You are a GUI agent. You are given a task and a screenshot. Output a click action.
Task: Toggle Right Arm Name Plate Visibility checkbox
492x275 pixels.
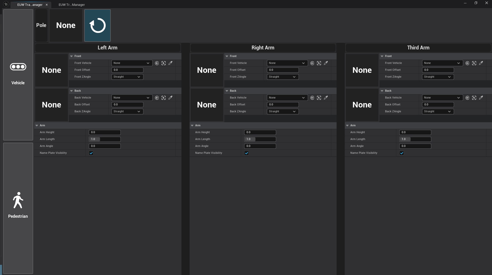coord(247,153)
